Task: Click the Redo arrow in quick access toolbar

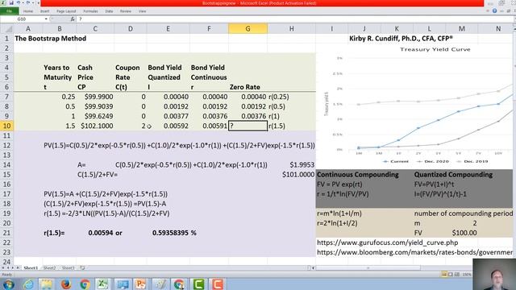Action: 28,3
